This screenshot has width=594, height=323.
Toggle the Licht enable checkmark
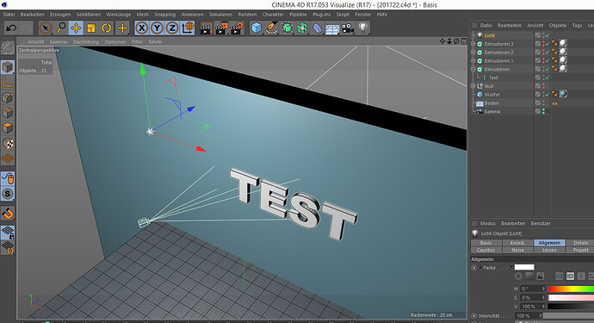[x=548, y=35]
